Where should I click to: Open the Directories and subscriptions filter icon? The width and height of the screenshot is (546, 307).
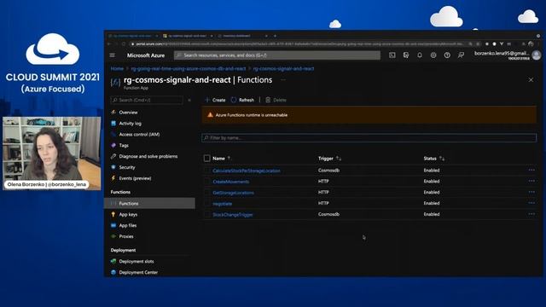(x=406, y=55)
